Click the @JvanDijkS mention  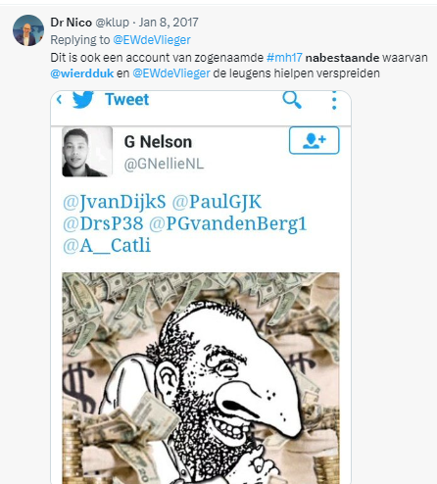tap(115, 202)
